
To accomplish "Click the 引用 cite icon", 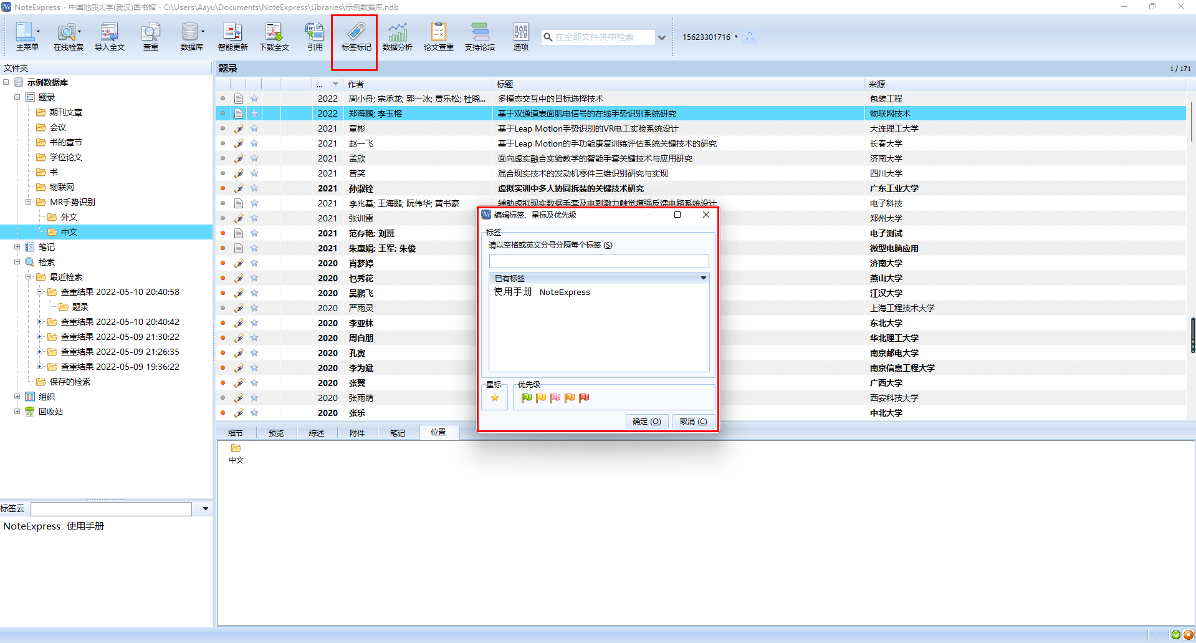I will tap(315, 36).
